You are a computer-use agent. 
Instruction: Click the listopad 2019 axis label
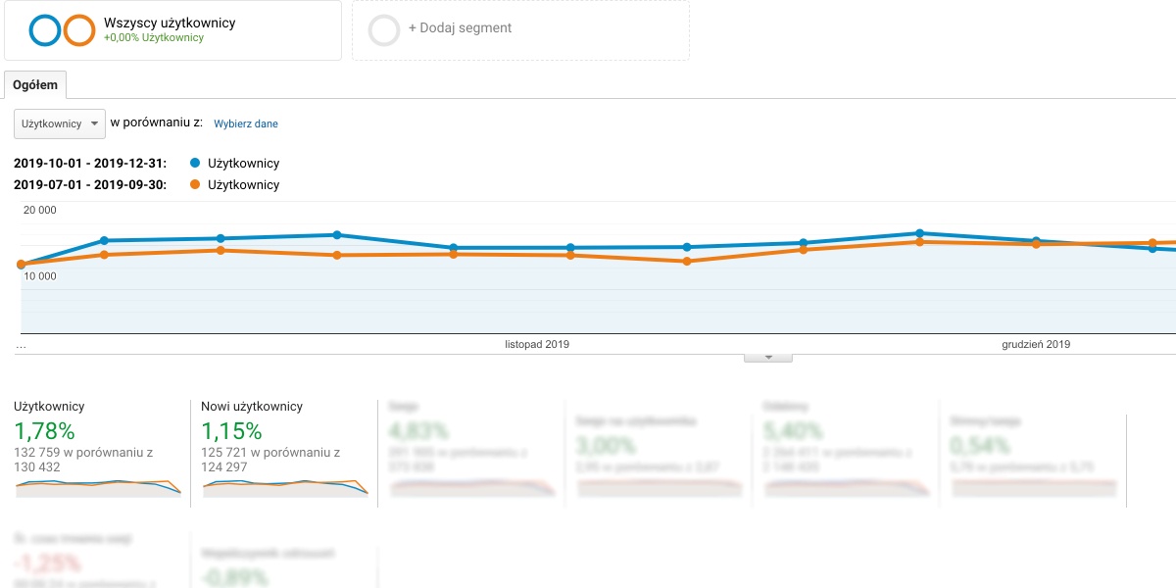(x=537, y=344)
